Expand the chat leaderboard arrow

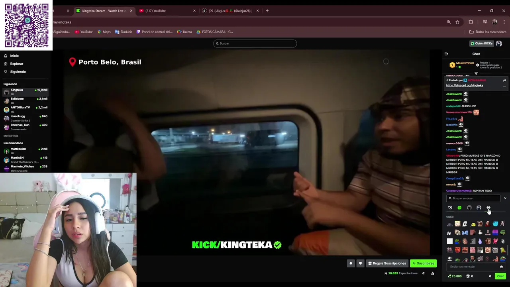pos(476,73)
